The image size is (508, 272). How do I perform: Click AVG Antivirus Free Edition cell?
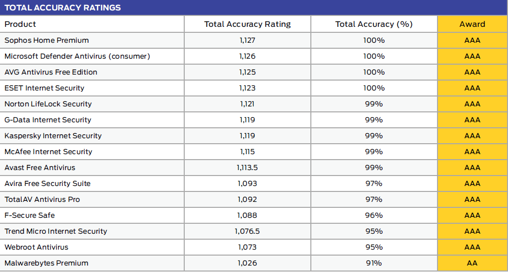tap(51, 72)
